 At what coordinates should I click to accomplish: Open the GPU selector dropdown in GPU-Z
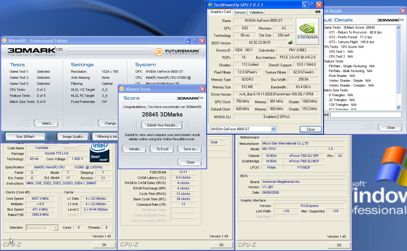[273, 129]
